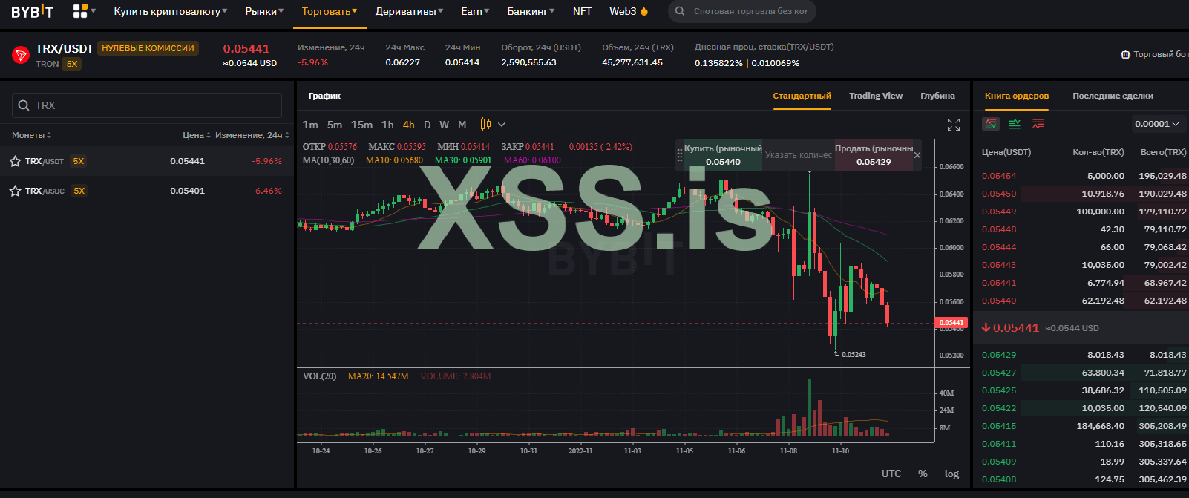Set chart interval to 5m
Viewport: 1189px width, 498px height.
(x=335, y=125)
